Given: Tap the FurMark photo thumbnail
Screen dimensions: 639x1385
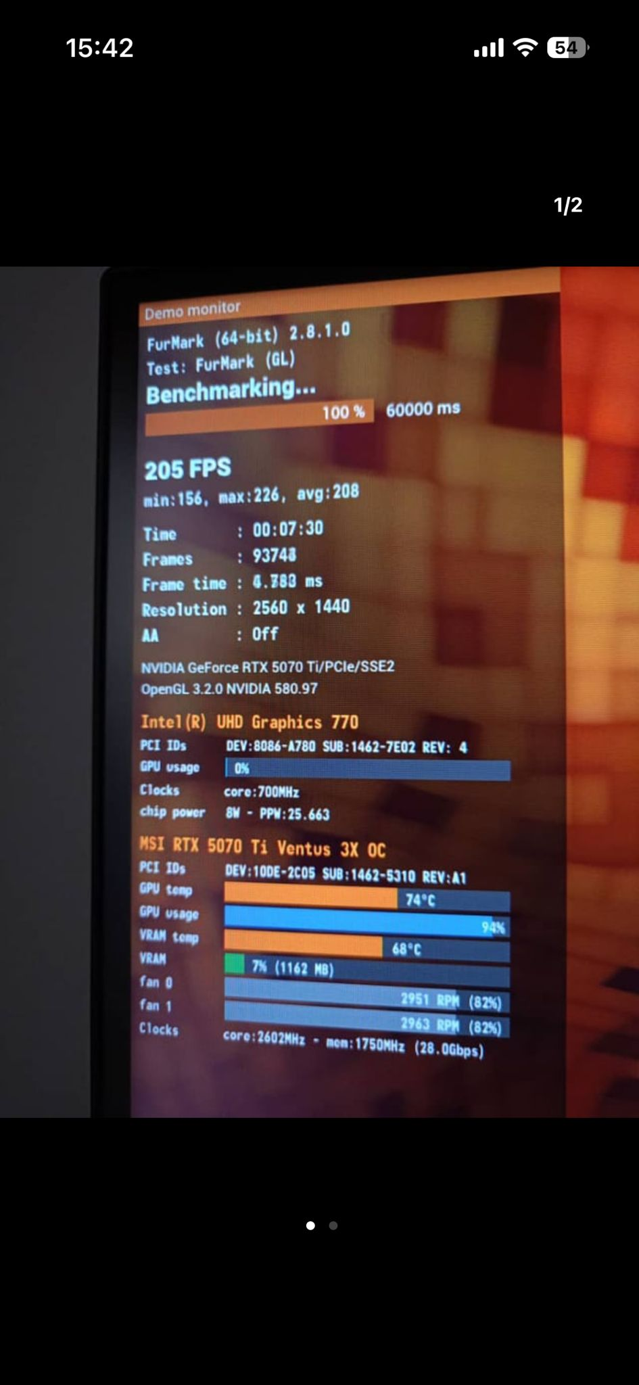Looking at the screenshot, I should [319, 691].
